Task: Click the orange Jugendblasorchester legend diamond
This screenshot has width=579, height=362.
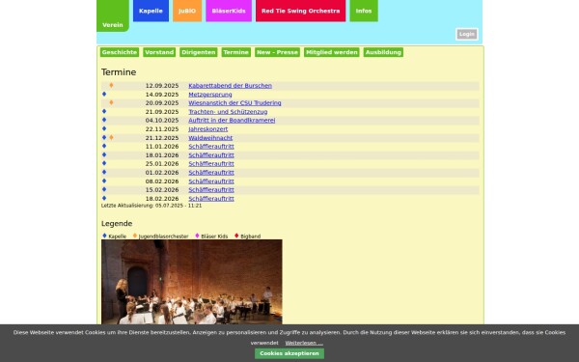Action: (135, 236)
